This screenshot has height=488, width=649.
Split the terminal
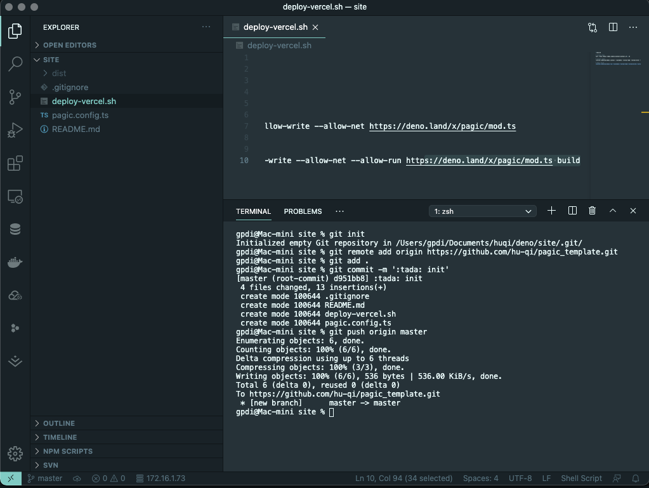572,211
